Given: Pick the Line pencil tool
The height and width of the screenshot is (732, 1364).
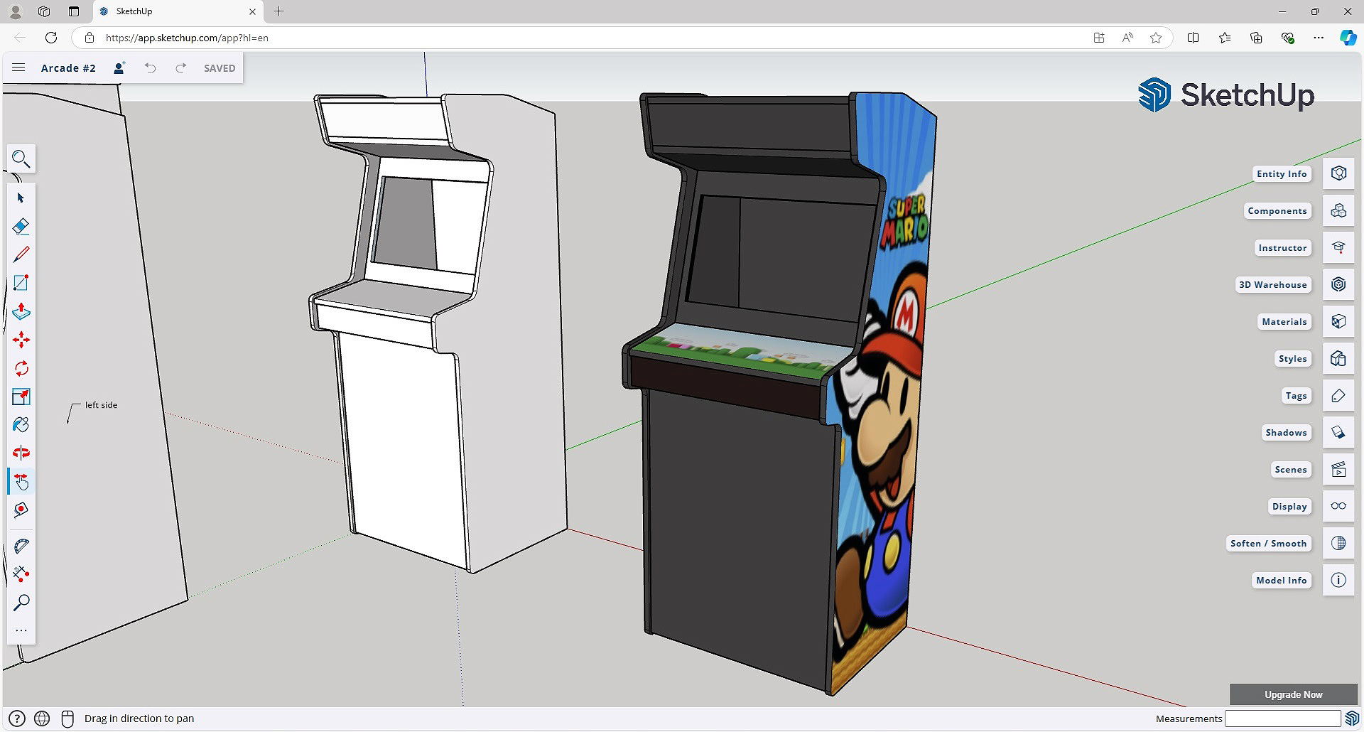Looking at the screenshot, I should click(21, 254).
